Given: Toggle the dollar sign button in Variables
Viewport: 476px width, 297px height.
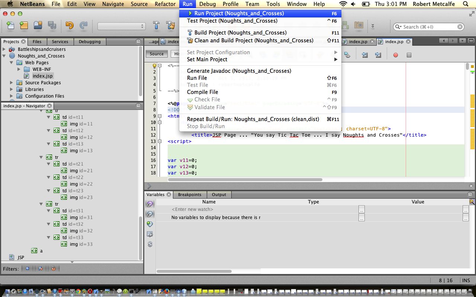Looking at the screenshot, I should [x=150, y=244].
